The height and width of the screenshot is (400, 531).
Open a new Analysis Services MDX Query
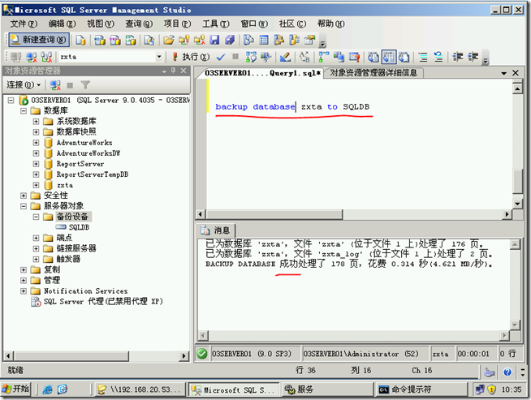pyautogui.click(x=100, y=40)
